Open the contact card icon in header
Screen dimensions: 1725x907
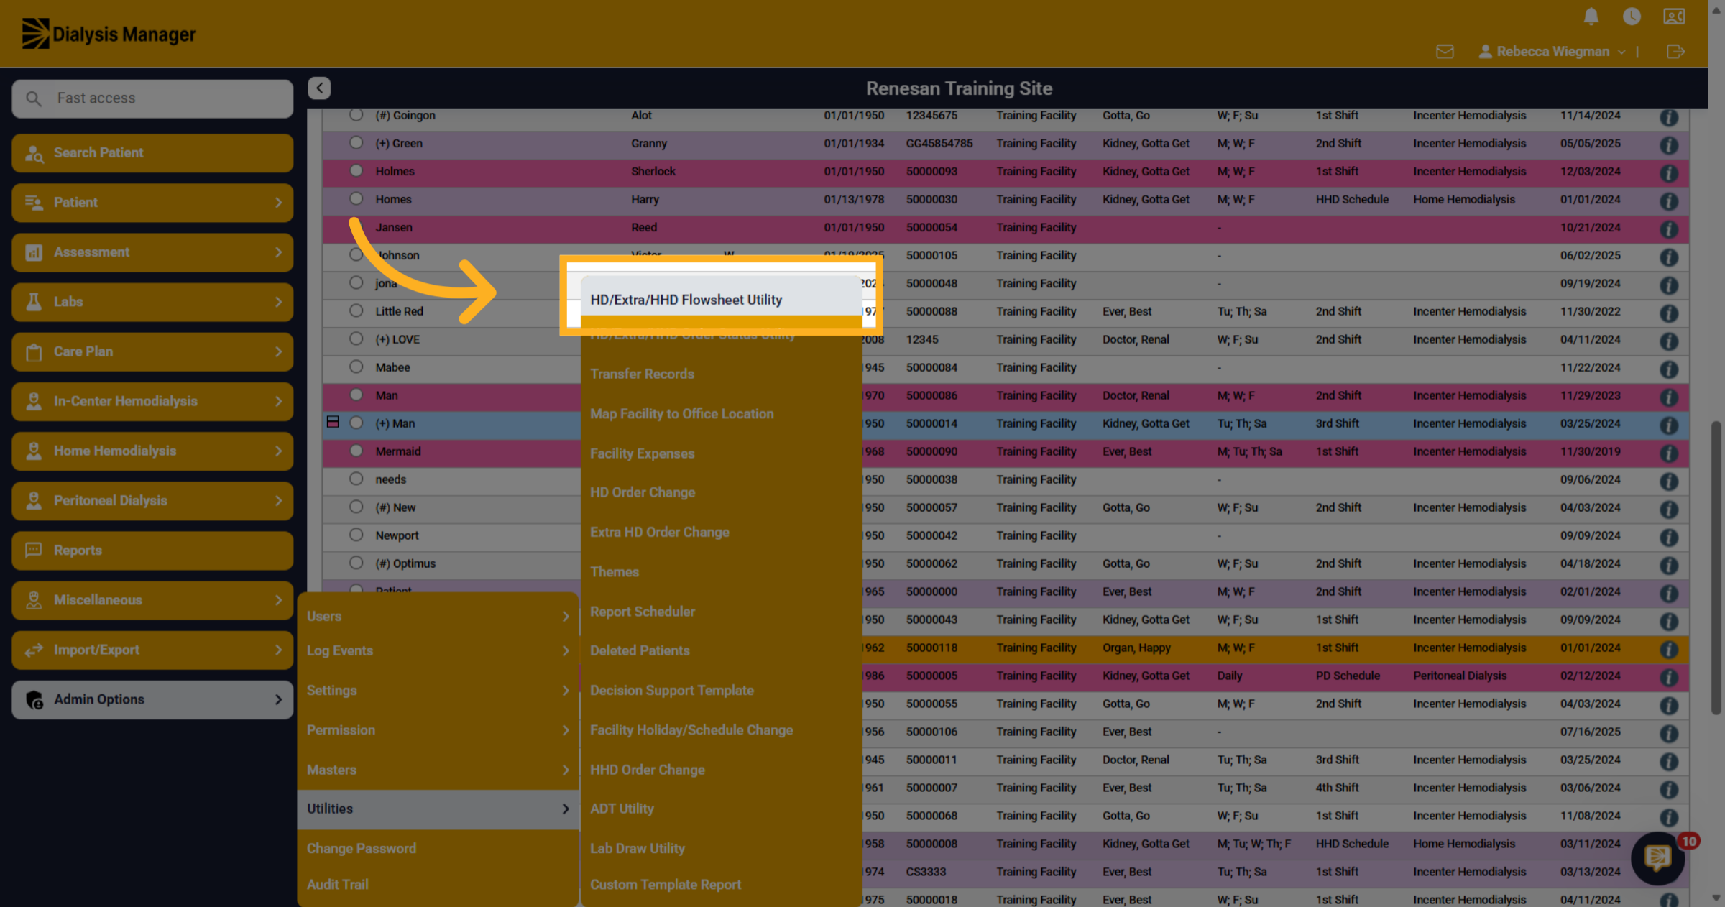(1674, 17)
